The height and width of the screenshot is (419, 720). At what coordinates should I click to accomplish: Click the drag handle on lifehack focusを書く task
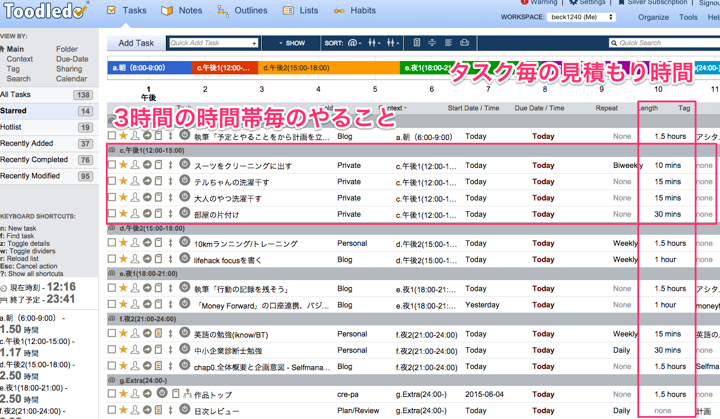coord(171,260)
